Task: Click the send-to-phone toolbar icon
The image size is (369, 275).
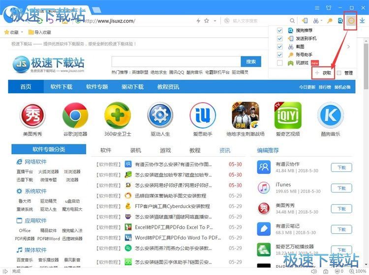Action: 305,21
